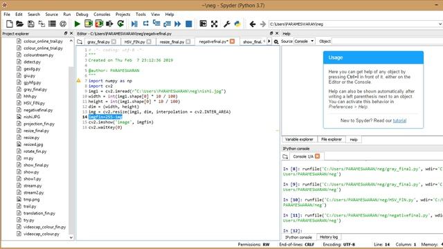Viewport: 443px width, 249px height.
Task: Show more editor tabs arrow
Action: 269,41
